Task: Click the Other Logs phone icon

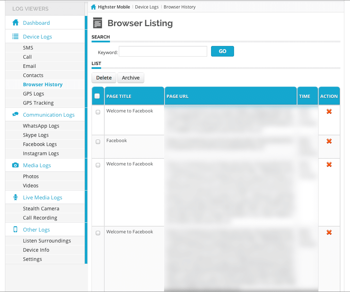Action: 16,229
